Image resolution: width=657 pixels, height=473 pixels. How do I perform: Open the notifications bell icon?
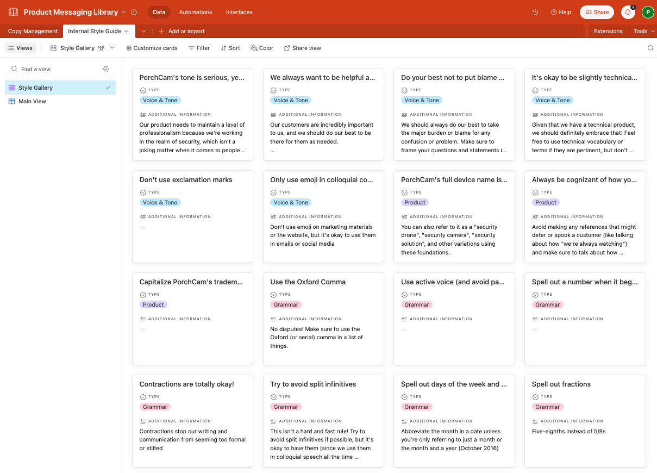(x=628, y=12)
